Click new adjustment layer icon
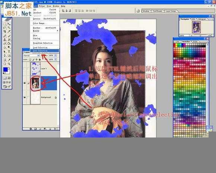216x173 pixels. click(45, 129)
